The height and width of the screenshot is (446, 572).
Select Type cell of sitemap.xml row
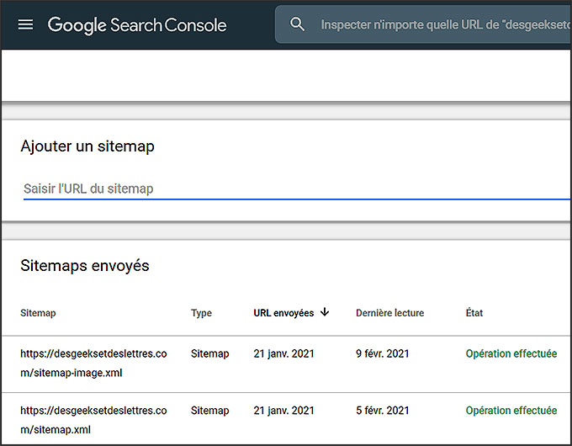click(x=209, y=411)
